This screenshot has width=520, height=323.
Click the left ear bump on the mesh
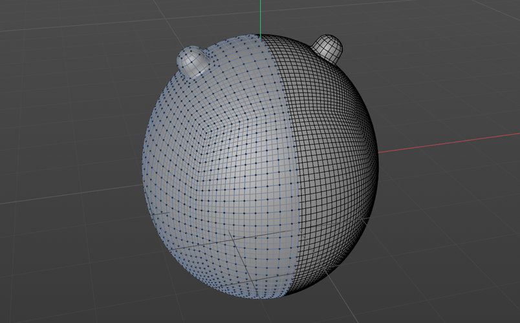(x=193, y=60)
